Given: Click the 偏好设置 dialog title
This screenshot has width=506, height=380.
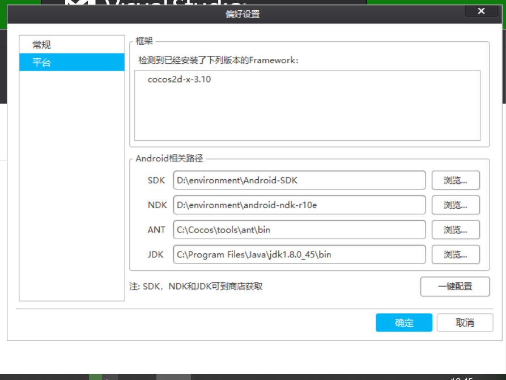Looking at the screenshot, I should [243, 14].
